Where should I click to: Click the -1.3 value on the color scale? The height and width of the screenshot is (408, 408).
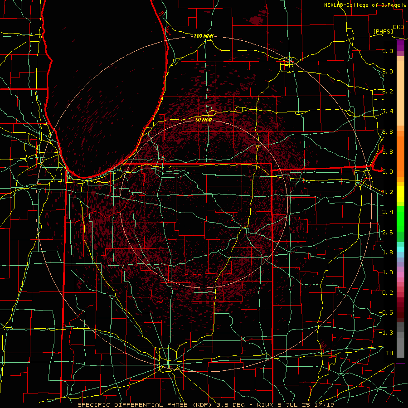[386, 333]
